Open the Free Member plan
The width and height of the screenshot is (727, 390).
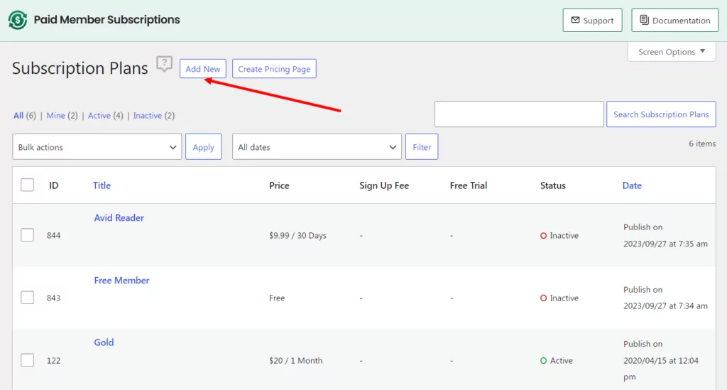(121, 280)
